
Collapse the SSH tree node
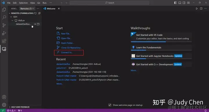11,17
